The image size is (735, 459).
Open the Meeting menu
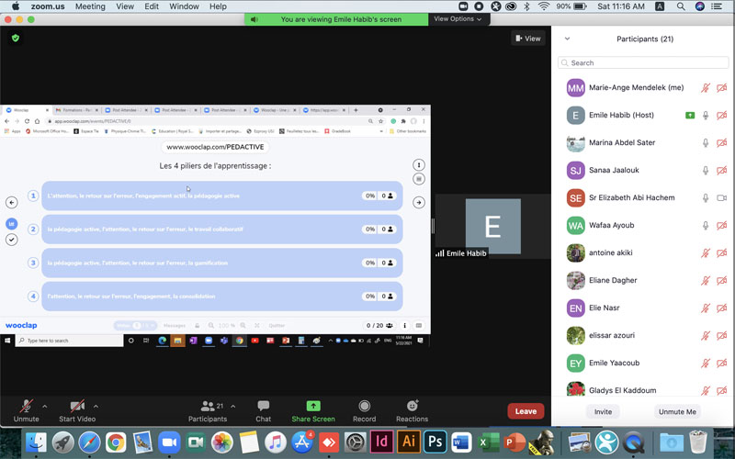[x=90, y=6]
